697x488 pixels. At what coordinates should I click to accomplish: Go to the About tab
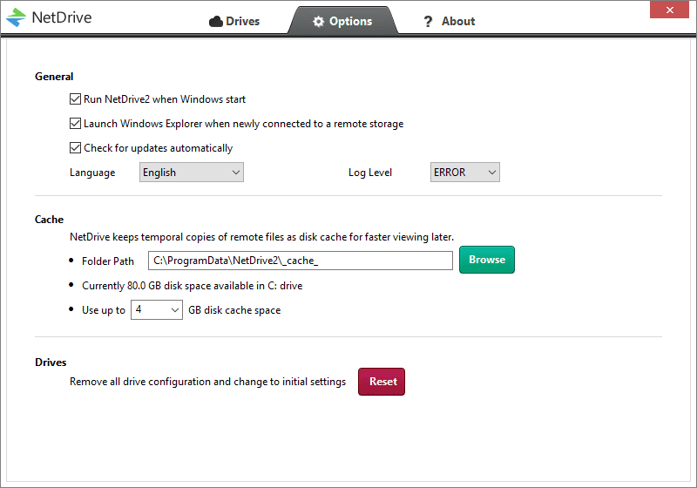[457, 22]
